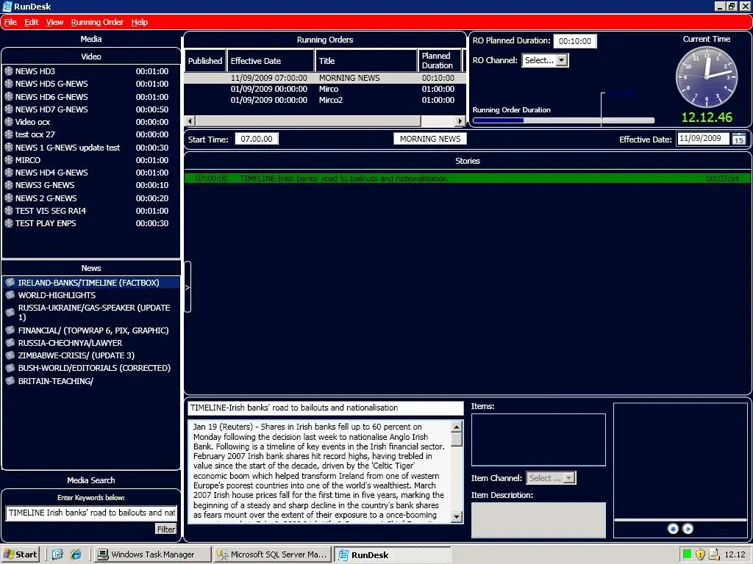This screenshot has width=753, height=564.
Task: Open the Item Channel dropdown
Action: point(568,478)
